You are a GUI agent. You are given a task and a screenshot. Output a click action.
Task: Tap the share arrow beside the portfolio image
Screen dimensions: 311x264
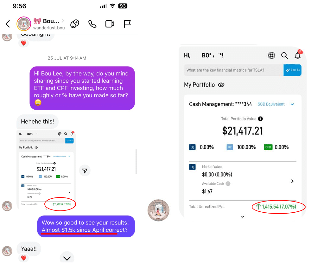pyautogui.click(x=85, y=171)
